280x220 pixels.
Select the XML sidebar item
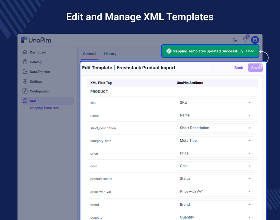pos(47,101)
